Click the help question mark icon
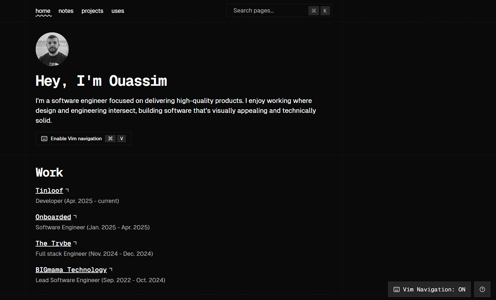The width and height of the screenshot is (496, 300). (482, 289)
